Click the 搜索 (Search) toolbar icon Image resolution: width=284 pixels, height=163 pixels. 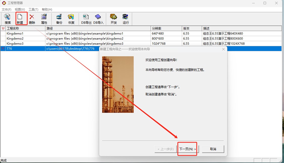8,19
